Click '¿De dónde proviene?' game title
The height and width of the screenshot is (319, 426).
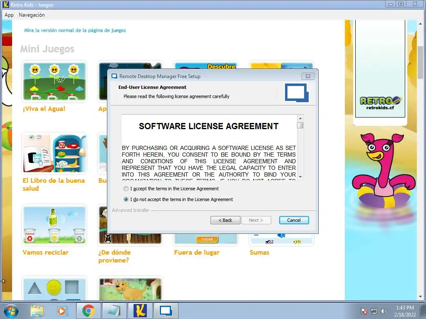click(x=114, y=256)
